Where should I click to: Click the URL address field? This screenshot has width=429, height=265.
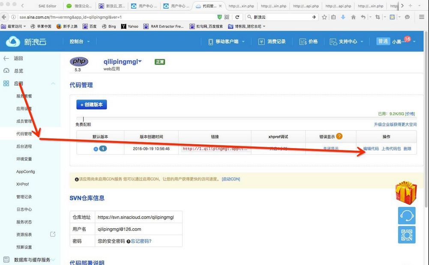118,17
